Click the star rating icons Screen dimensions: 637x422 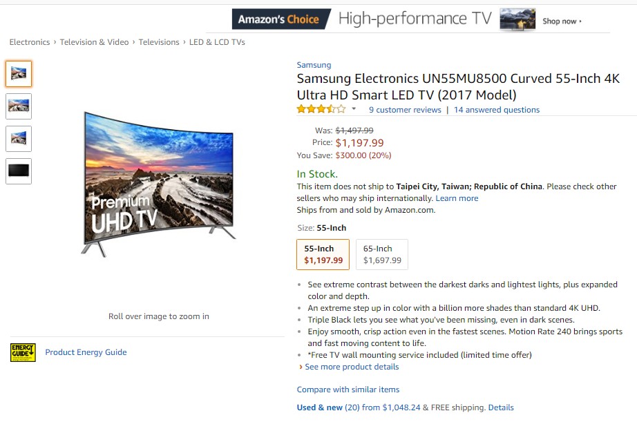(x=321, y=109)
